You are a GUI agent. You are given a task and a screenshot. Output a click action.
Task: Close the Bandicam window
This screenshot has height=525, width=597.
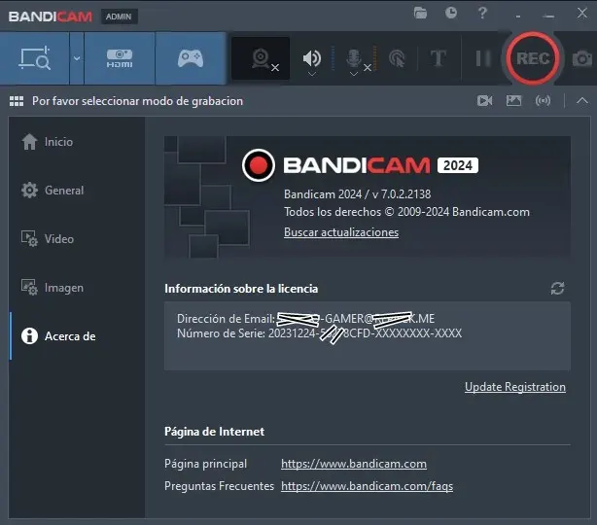click(x=581, y=13)
